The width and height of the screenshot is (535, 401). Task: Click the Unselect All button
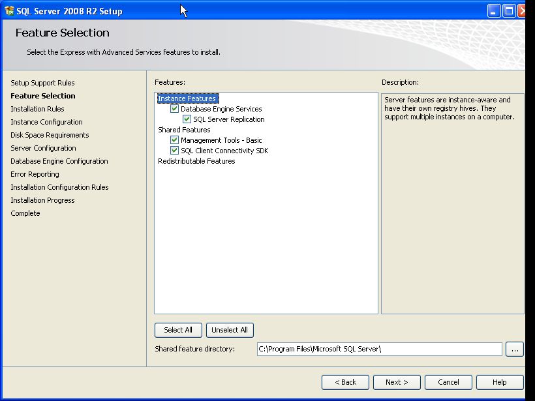click(230, 330)
